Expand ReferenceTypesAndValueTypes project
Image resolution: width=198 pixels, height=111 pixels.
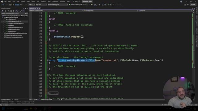tap(2, 37)
